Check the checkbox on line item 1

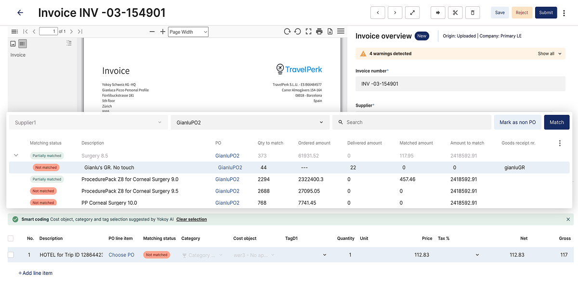[11, 255]
